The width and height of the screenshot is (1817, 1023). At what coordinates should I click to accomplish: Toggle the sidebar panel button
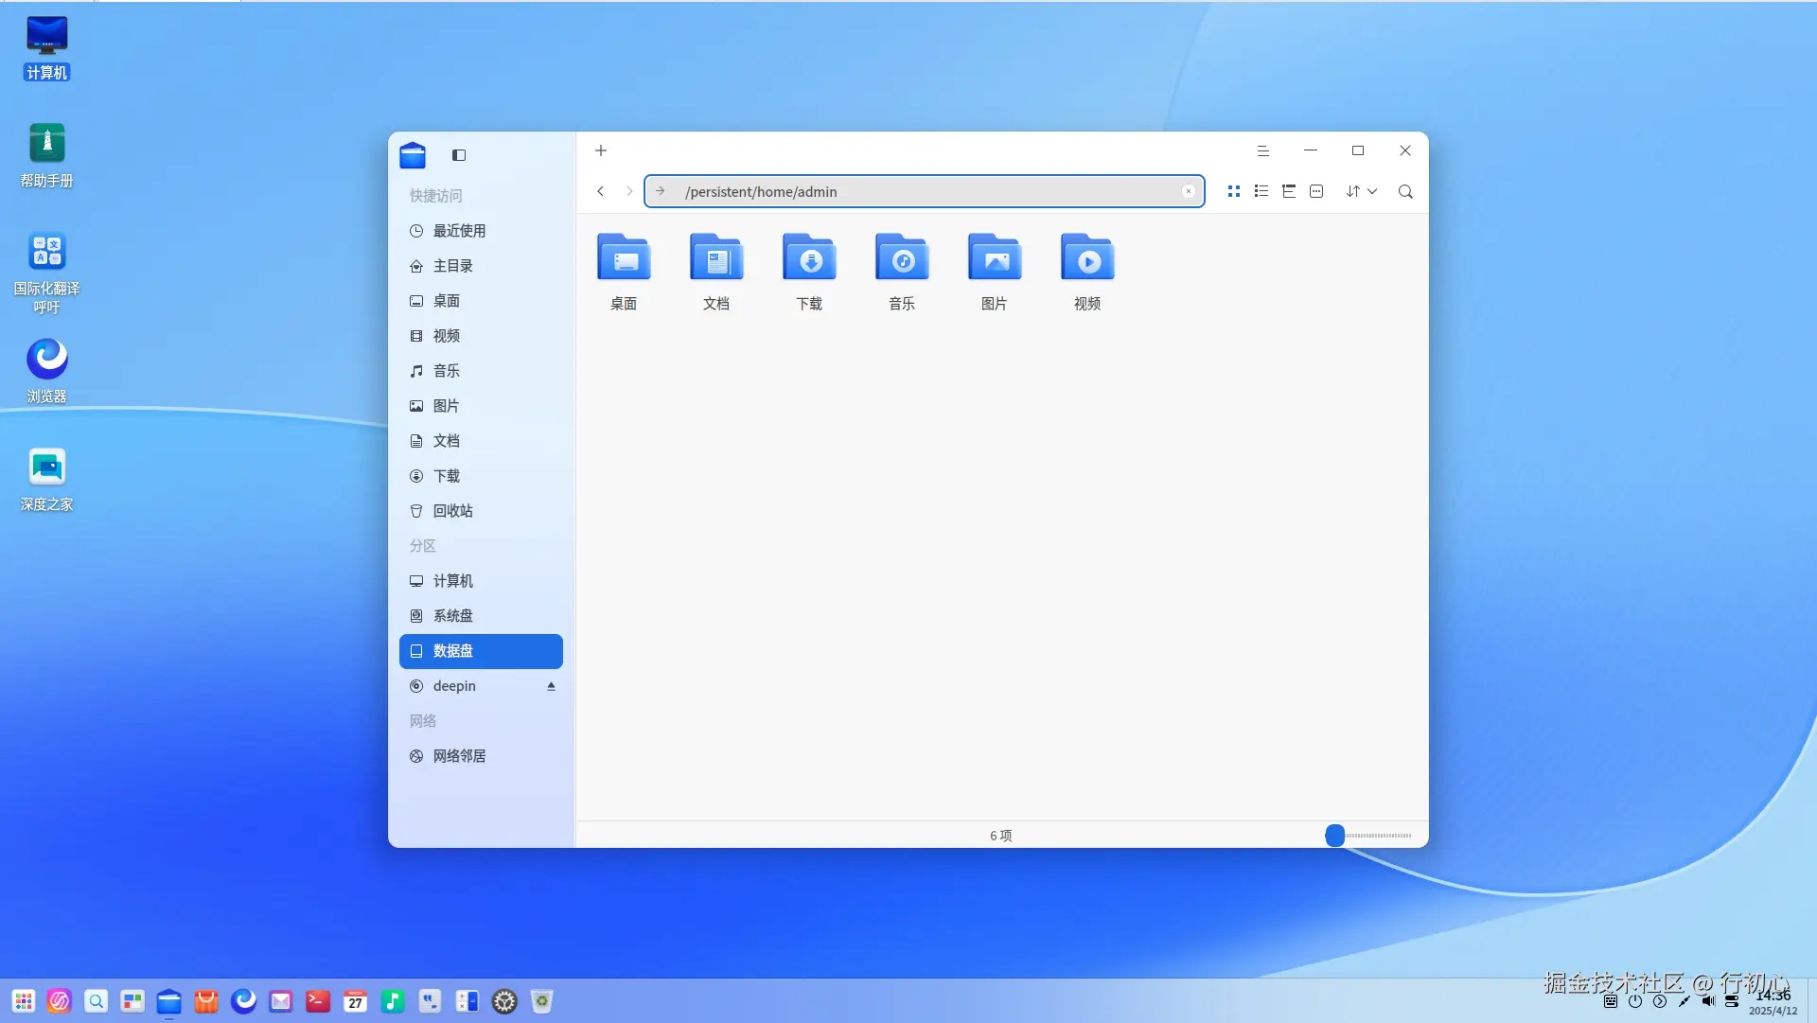coord(459,155)
